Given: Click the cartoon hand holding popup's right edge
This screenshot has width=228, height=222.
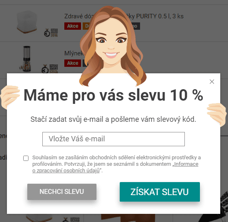Looking at the screenshot, I should click(217, 114).
